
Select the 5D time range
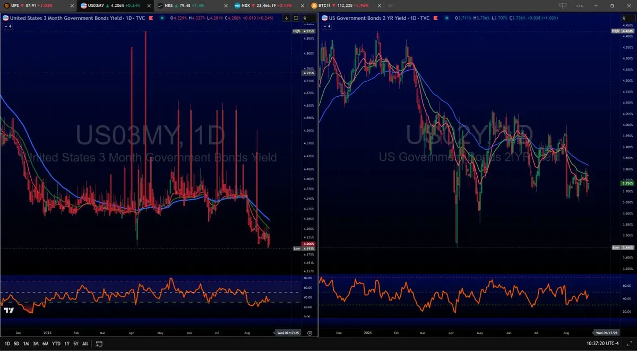tap(16, 344)
